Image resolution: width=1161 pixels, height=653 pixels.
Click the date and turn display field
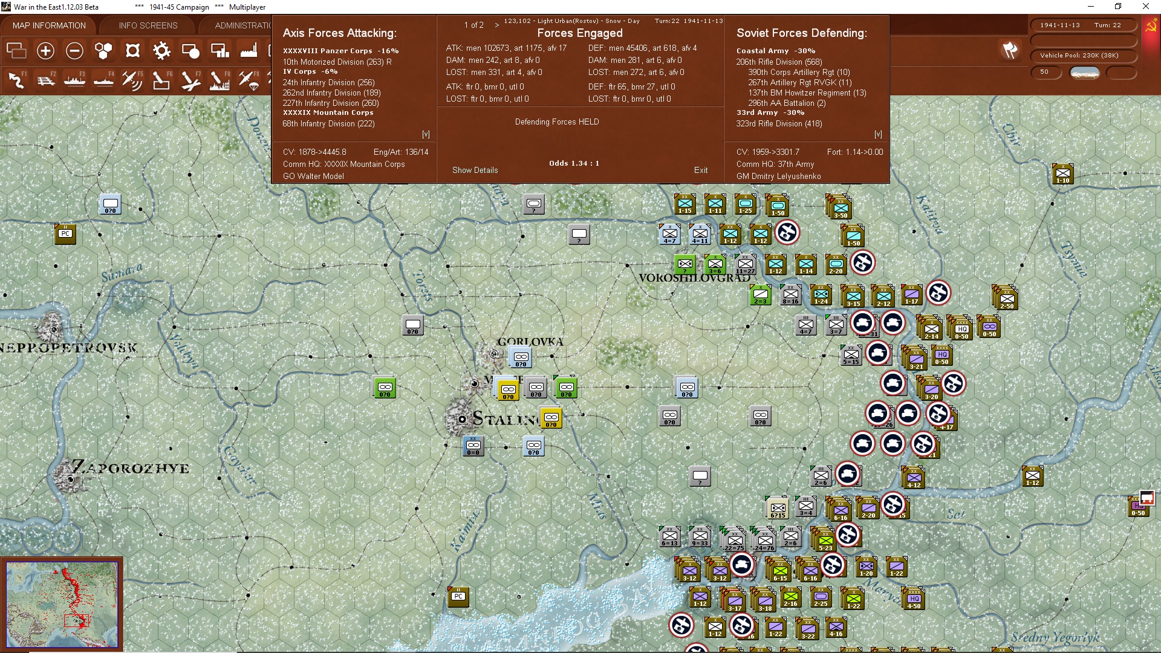1083,25
